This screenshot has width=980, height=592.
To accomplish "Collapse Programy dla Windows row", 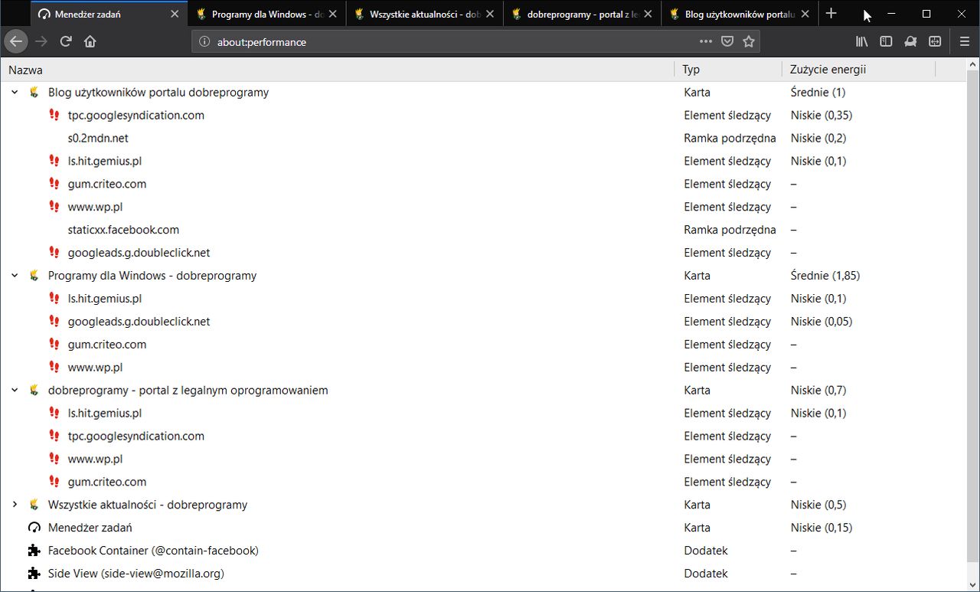I will [x=15, y=276].
